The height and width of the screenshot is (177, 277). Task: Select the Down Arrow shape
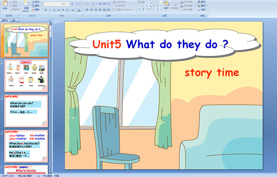coord(157,6)
